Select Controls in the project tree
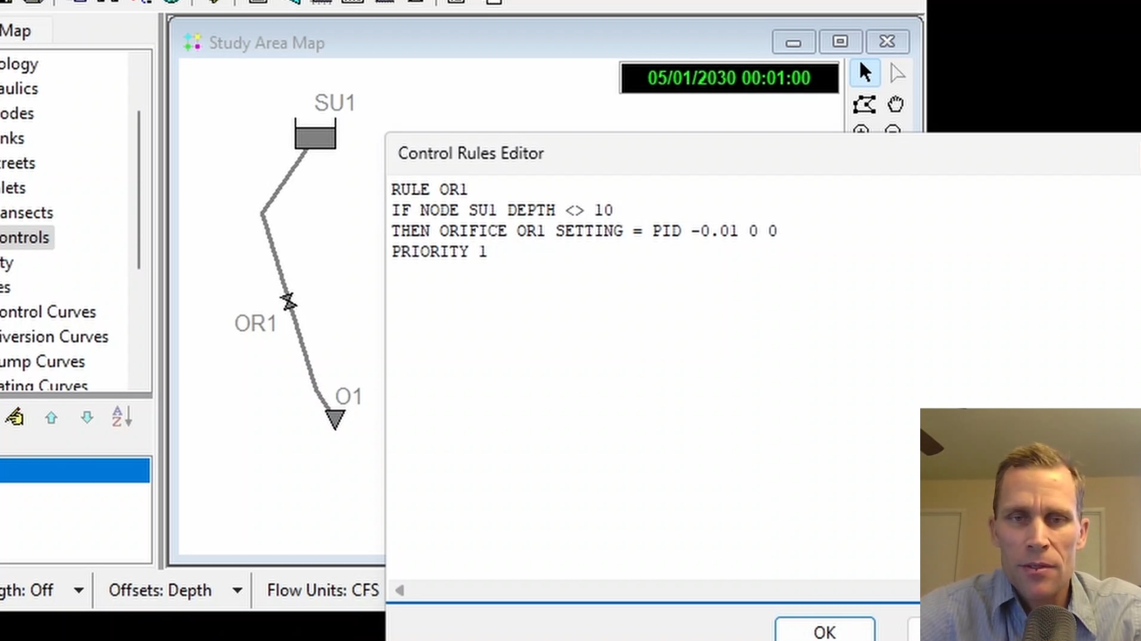The image size is (1141, 641). pyautogui.click(x=25, y=238)
